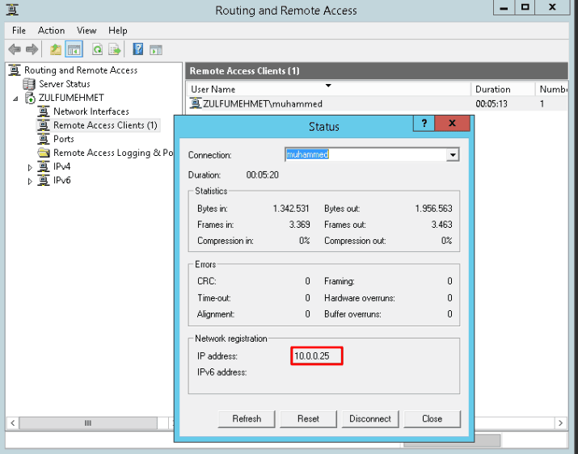This screenshot has width=578, height=454.
Task: Click the Refresh button in Status dialog
Action: 247,419
